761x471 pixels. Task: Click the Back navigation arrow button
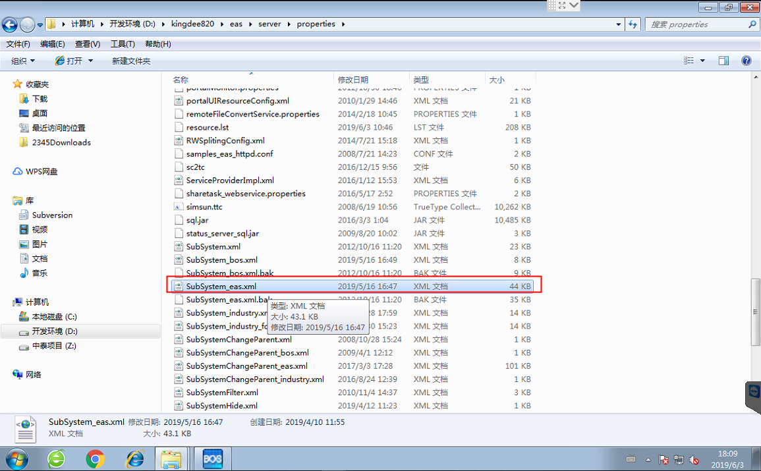[10, 24]
